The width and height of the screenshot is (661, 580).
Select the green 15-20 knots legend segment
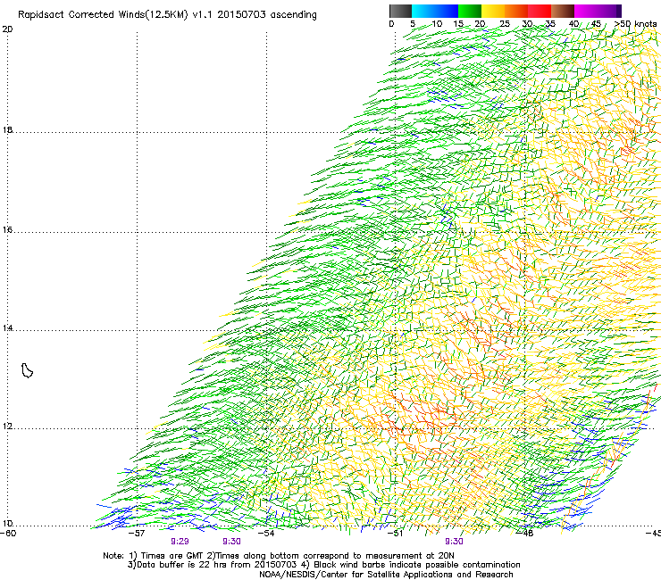coord(470,11)
